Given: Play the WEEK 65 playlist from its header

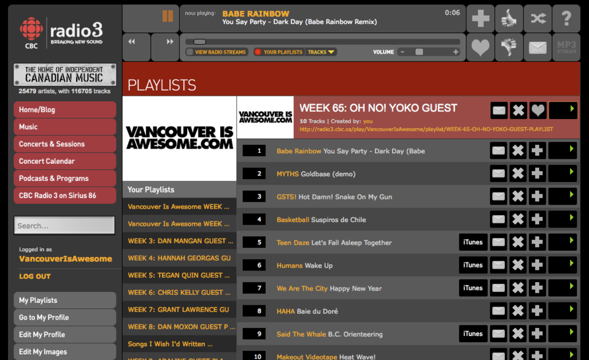Looking at the screenshot, I should click(563, 110).
